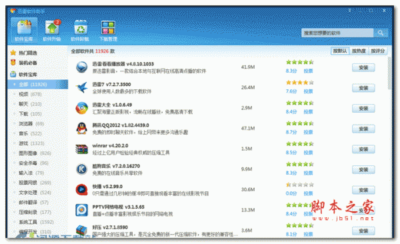400x244 pixels.
Task: Click the star rating of winrar
Action: [300, 144]
